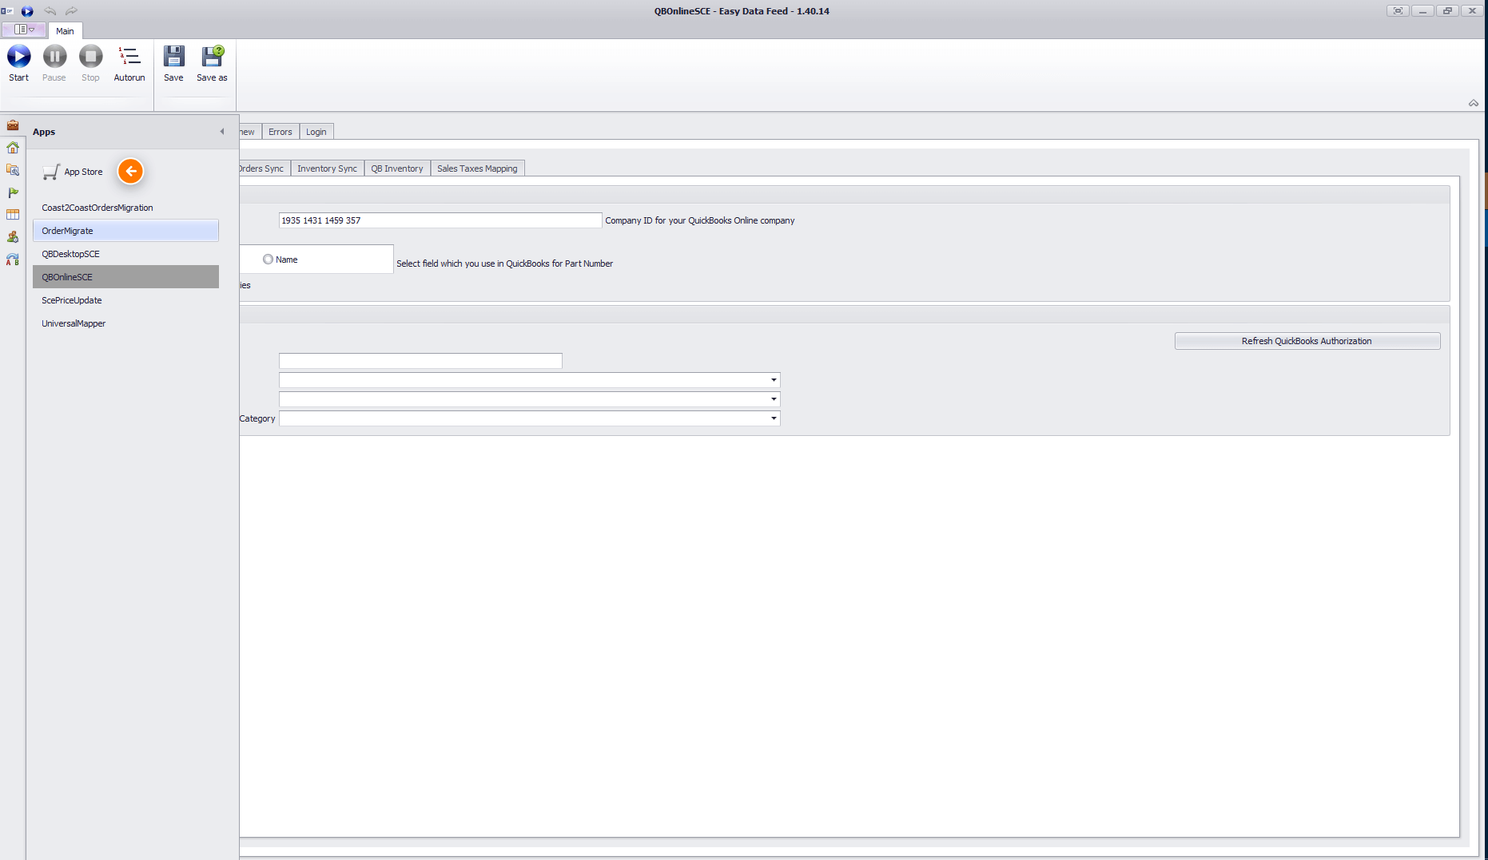
Task: Expand the Category dropdown
Action: (774, 418)
